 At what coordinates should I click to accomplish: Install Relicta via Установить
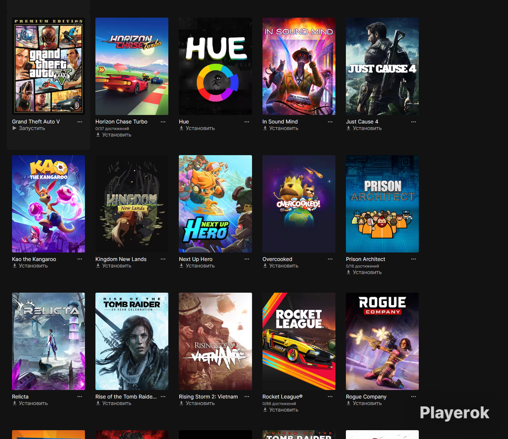30,404
